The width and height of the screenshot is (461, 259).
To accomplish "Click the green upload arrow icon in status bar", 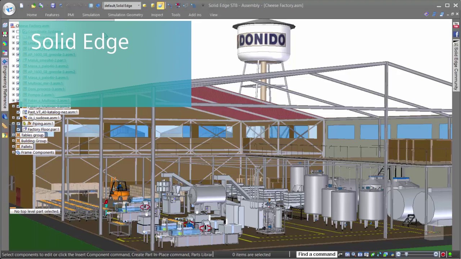I will tap(450, 255).
